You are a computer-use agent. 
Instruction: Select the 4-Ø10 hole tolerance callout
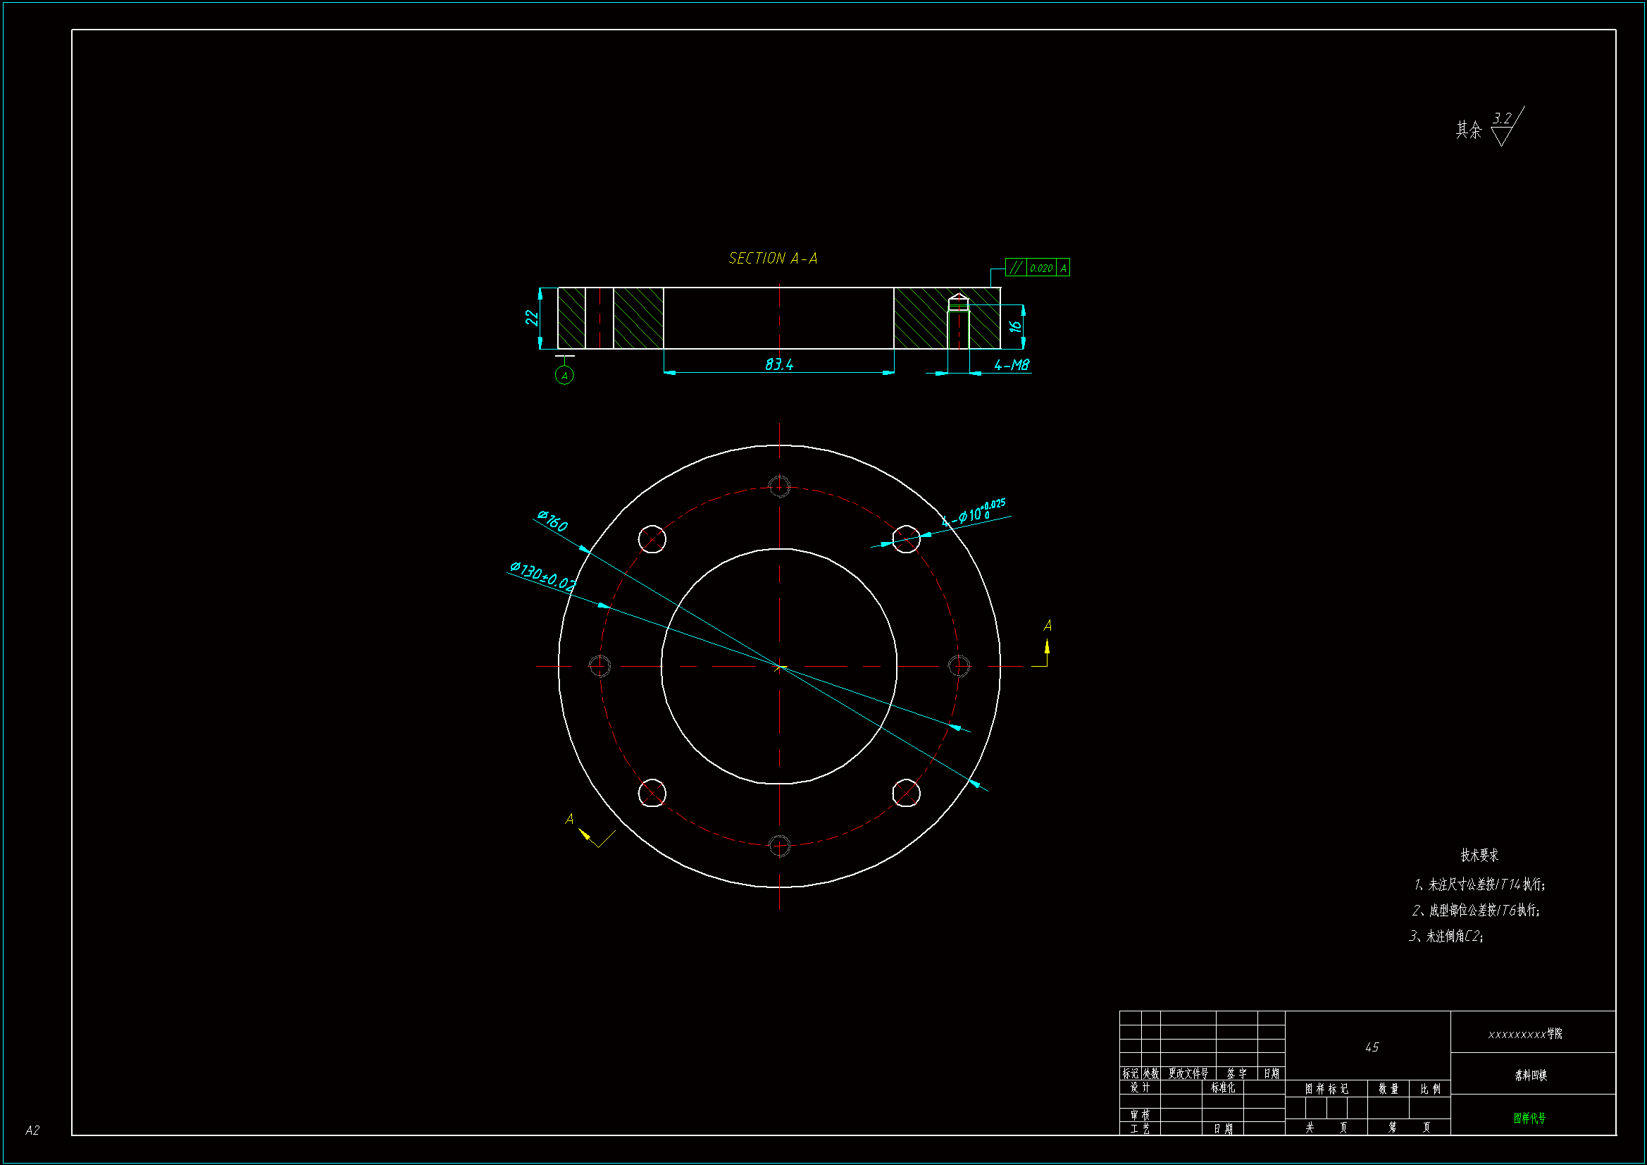pos(974,513)
